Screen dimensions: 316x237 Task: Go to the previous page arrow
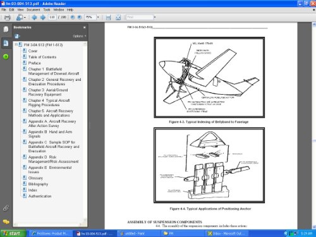pos(34,18)
